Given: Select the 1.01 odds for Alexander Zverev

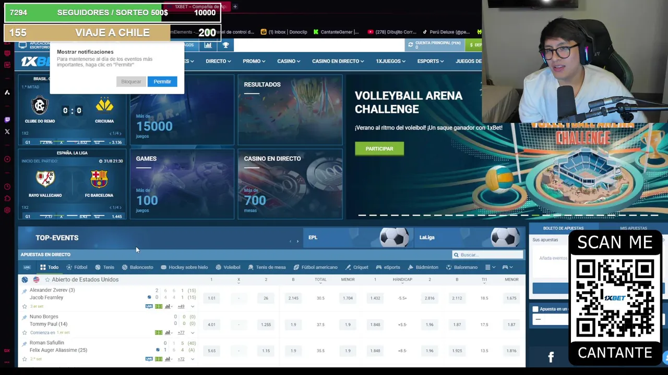Looking at the screenshot, I should (x=211, y=298).
